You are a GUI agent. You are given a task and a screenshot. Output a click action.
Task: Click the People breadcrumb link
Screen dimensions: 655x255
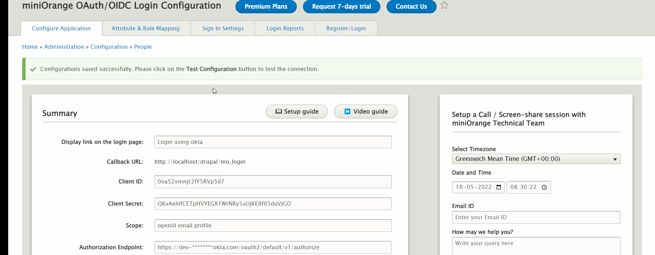click(x=143, y=47)
